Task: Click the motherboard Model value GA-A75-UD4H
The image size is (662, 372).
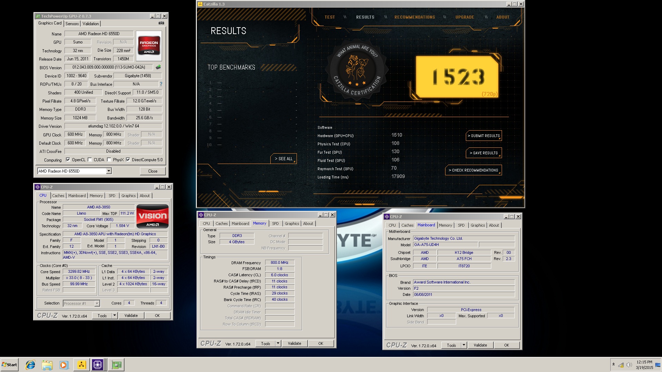Action: (x=445, y=245)
